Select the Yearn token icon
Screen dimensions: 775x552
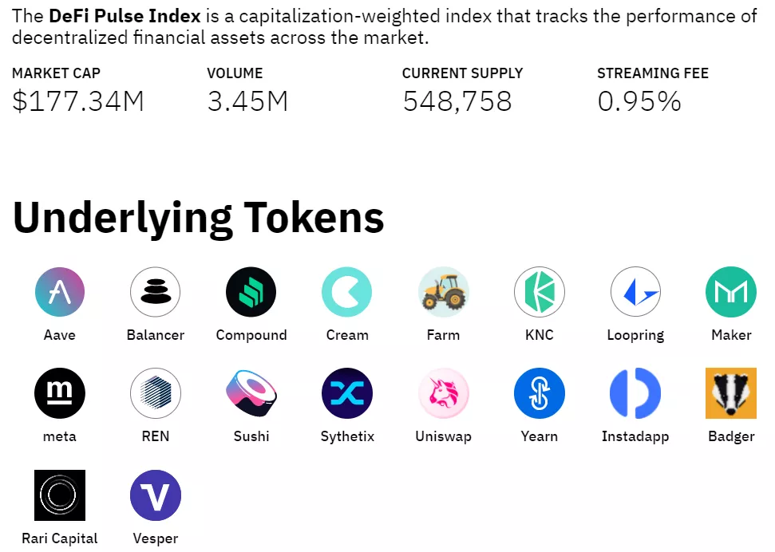[540, 393]
